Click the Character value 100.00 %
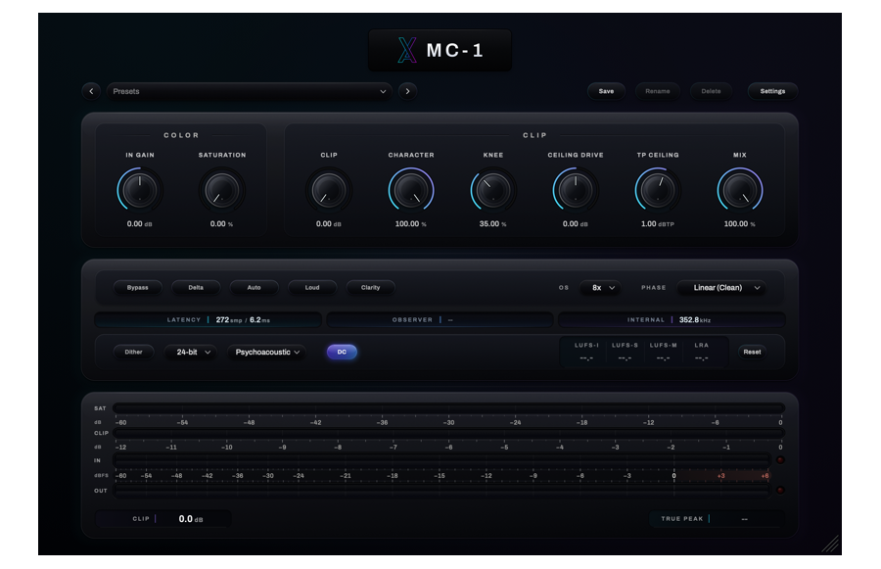Viewport: 881px width, 569px height. tap(411, 223)
